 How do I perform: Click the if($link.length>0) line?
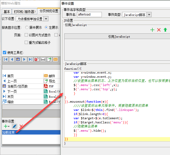click(x=91, y=114)
